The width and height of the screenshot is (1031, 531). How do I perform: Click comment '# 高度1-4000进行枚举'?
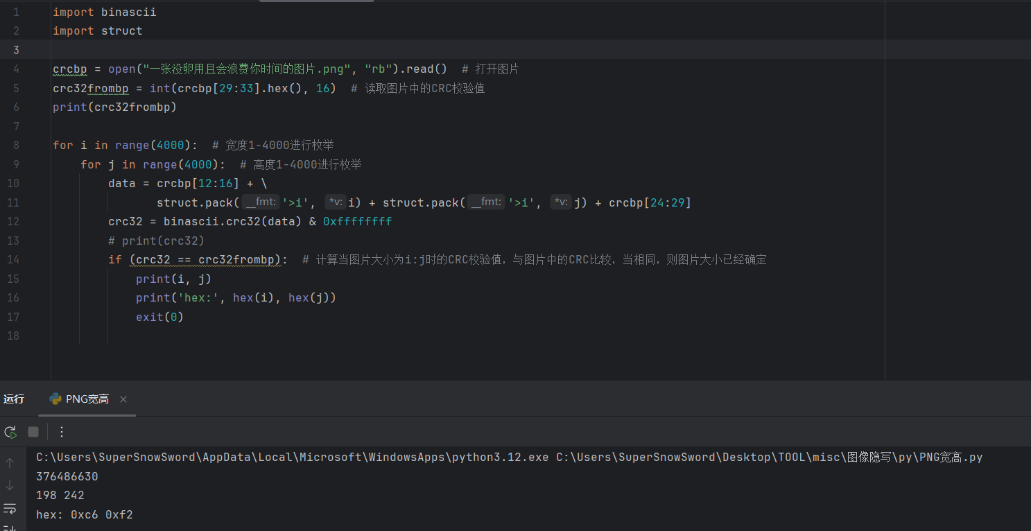301,164
